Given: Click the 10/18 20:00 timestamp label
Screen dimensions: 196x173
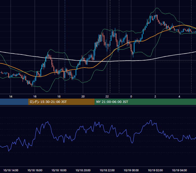Looking at the screenshot, I should [x=83, y=170].
